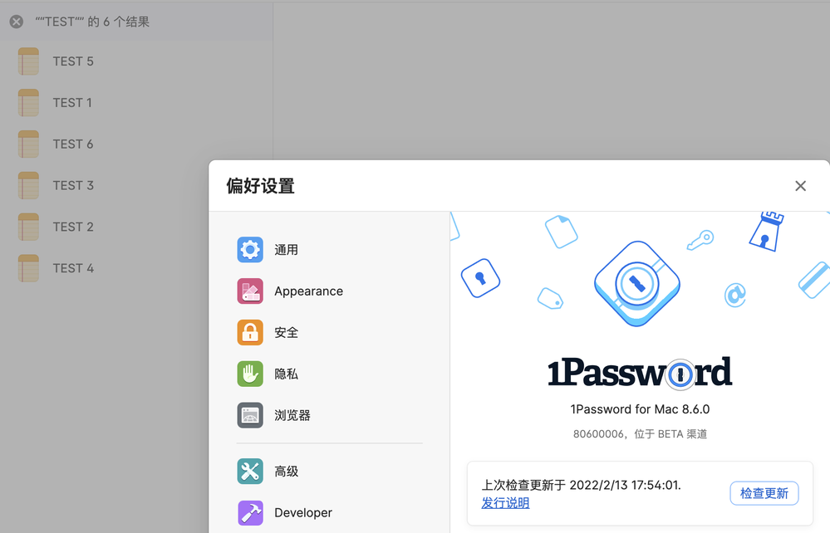Click the Developer hammer icon
The height and width of the screenshot is (533, 830).
(250, 513)
